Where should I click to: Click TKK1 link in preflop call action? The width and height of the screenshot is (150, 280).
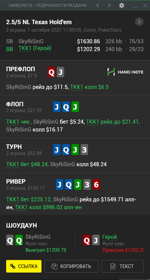[77, 87]
